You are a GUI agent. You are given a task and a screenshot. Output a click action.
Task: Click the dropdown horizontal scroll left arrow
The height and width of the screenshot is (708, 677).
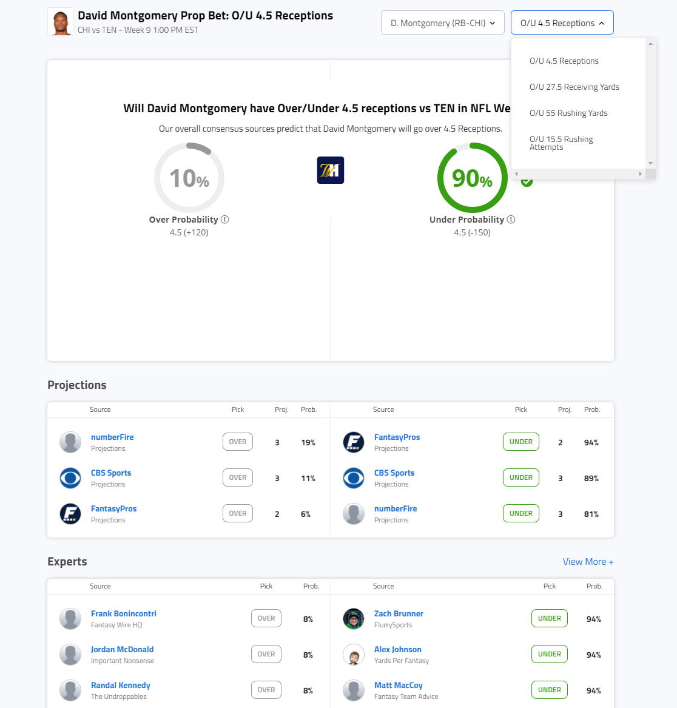516,174
